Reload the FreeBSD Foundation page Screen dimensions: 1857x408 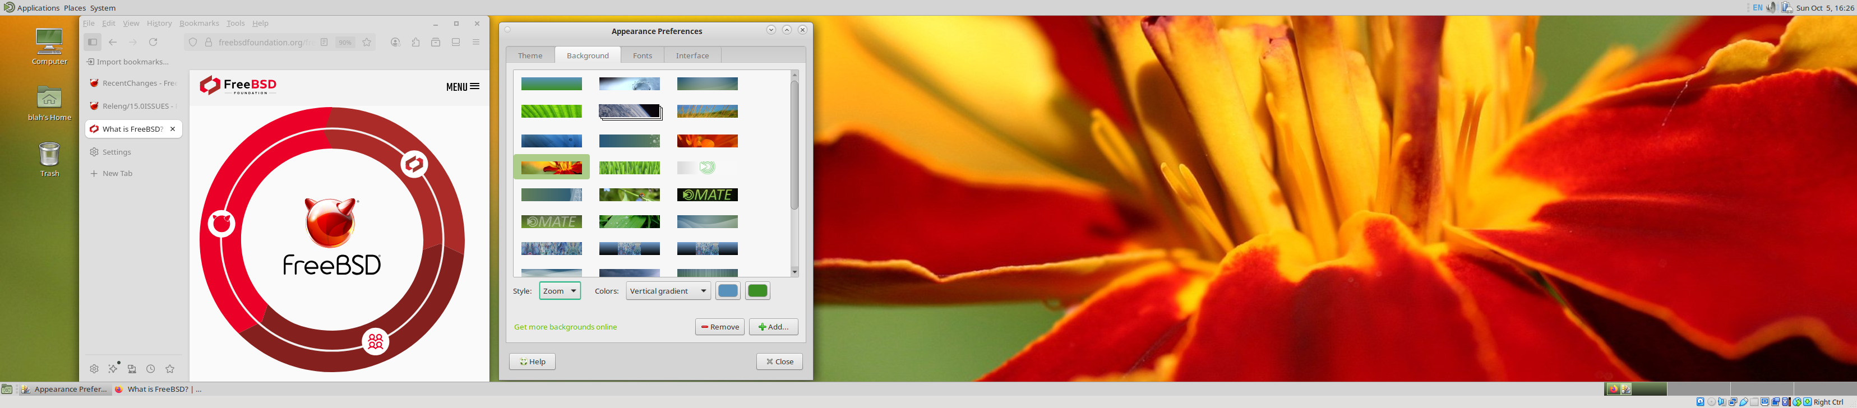coord(153,43)
